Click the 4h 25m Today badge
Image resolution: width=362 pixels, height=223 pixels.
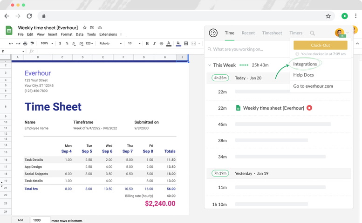pos(220,78)
